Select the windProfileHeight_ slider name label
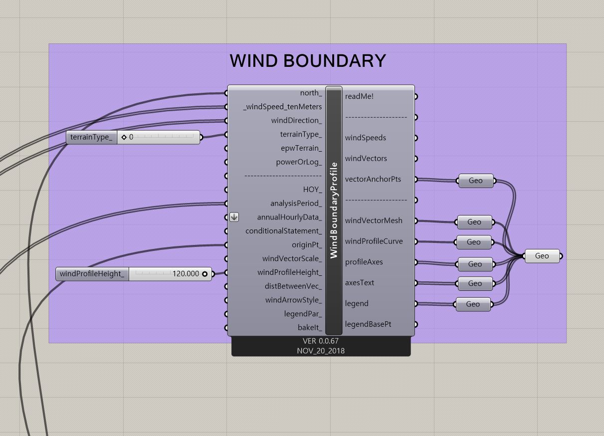604x436 pixels. click(x=92, y=274)
